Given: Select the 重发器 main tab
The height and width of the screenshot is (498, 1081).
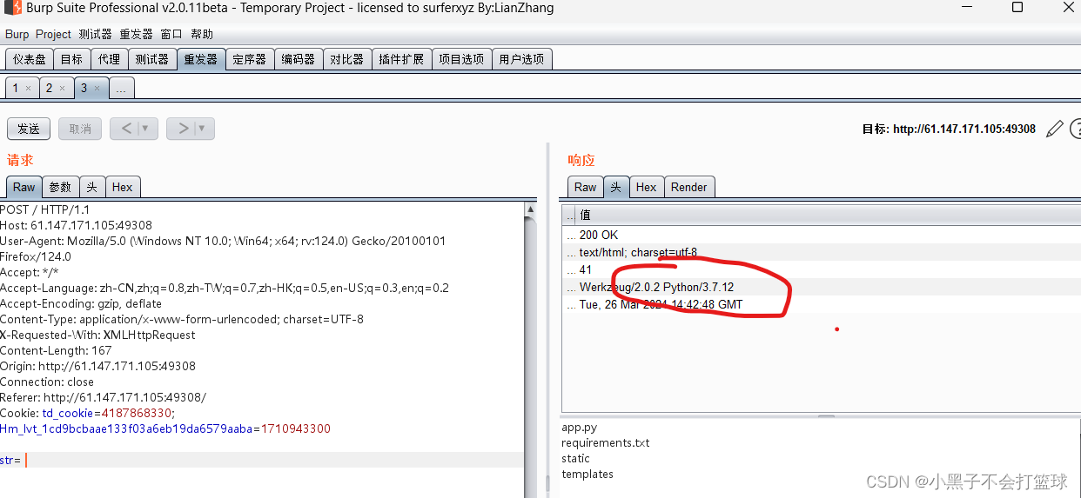Looking at the screenshot, I should coord(200,59).
